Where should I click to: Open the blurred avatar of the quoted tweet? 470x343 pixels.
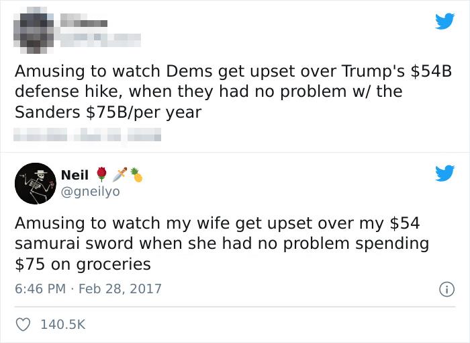34,32
